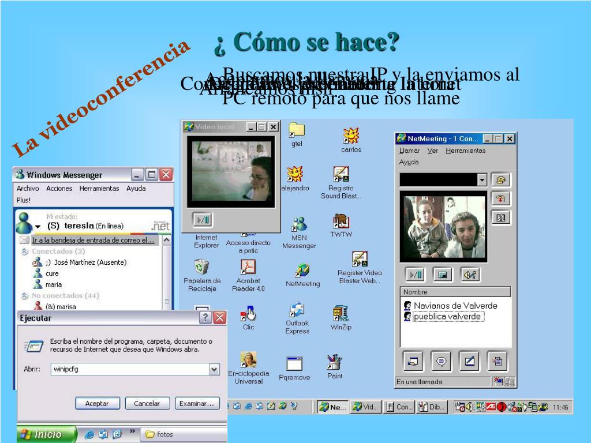This screenshot has height=443, width=591.
Task: Open NetMeeting directory book icon
Action: click(x=501, y=217)
